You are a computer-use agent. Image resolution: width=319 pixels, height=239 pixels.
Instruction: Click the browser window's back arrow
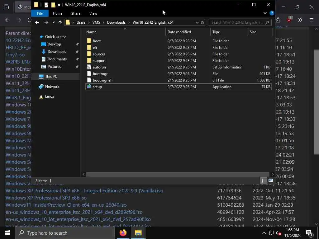point(7,20)
